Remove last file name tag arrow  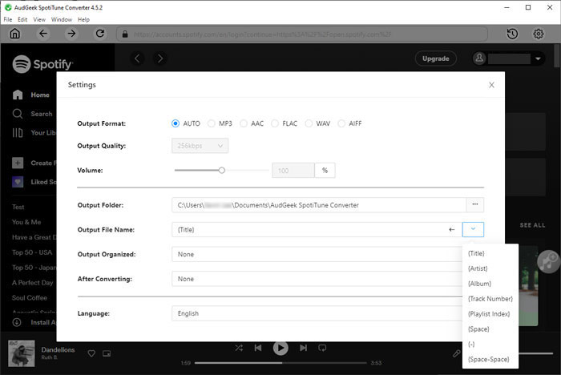point(452,230)
